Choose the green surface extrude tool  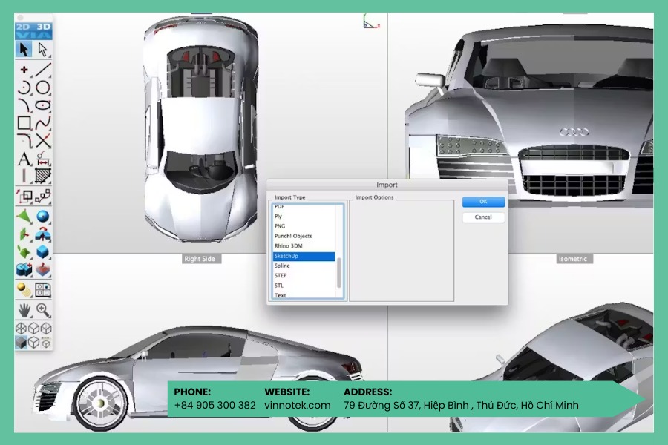pos(24,234)
